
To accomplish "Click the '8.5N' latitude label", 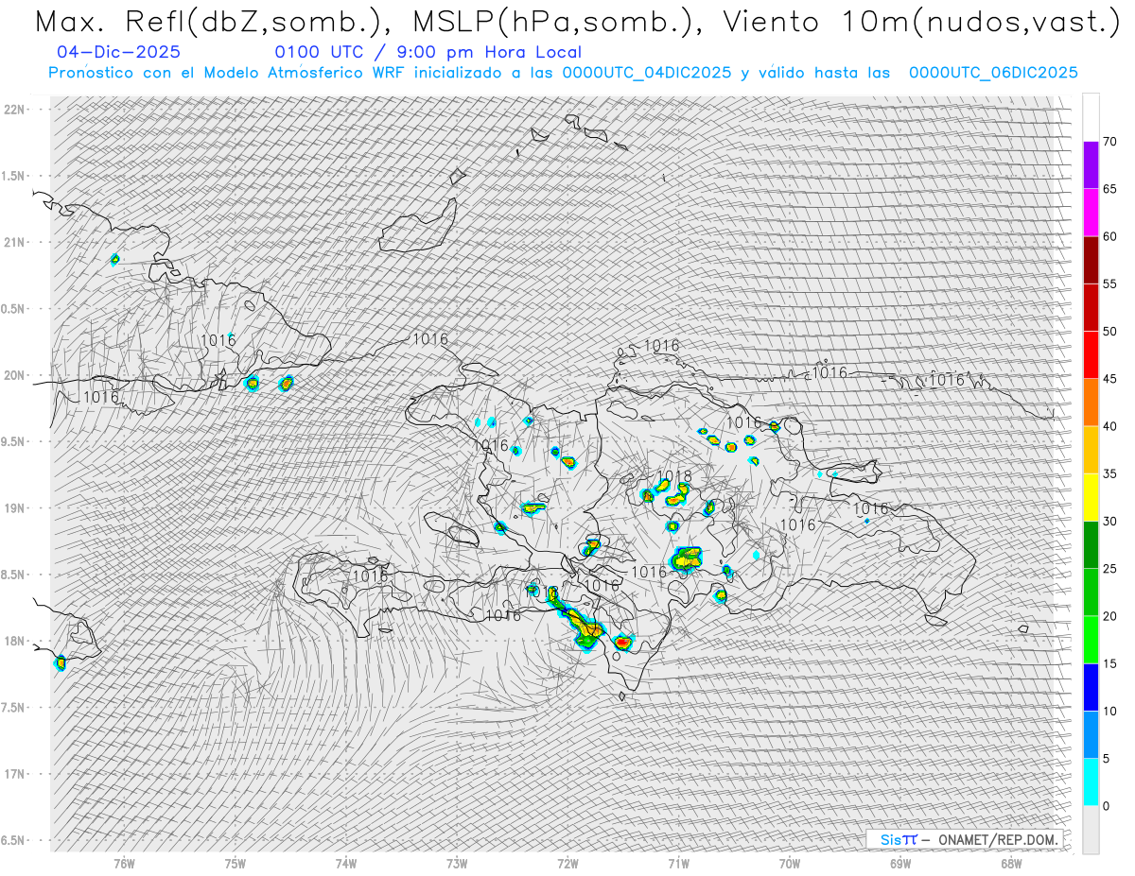I will [x=13, y=575].
